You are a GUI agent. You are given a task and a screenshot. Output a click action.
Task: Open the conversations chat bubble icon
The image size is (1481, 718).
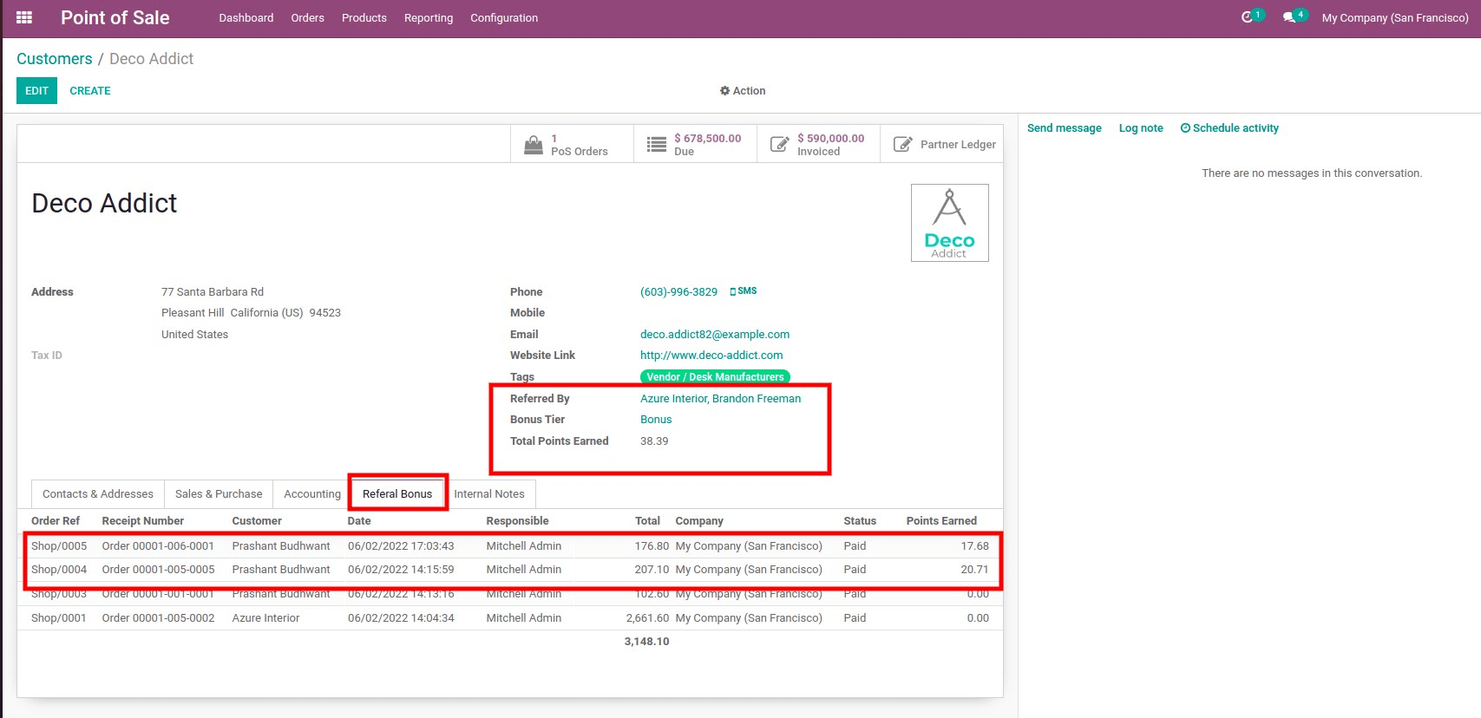click(x=1289, y=17)
